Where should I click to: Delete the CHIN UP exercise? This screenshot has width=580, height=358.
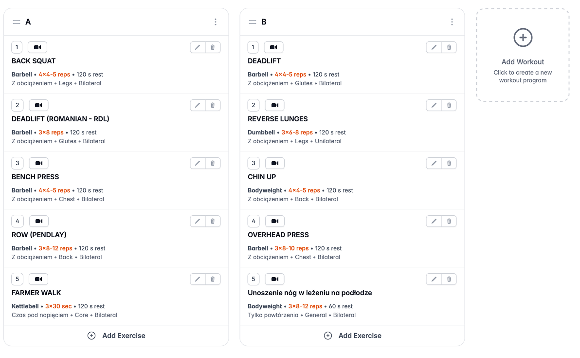click(449, 163)
